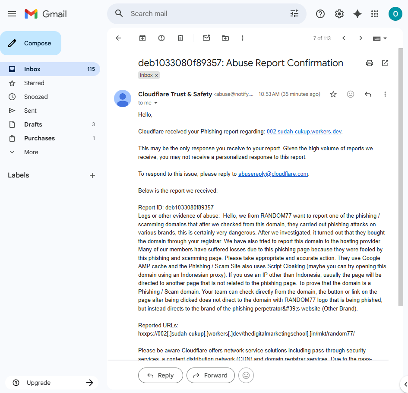
Task: Show search options filter icon
Action: (294, 13)
